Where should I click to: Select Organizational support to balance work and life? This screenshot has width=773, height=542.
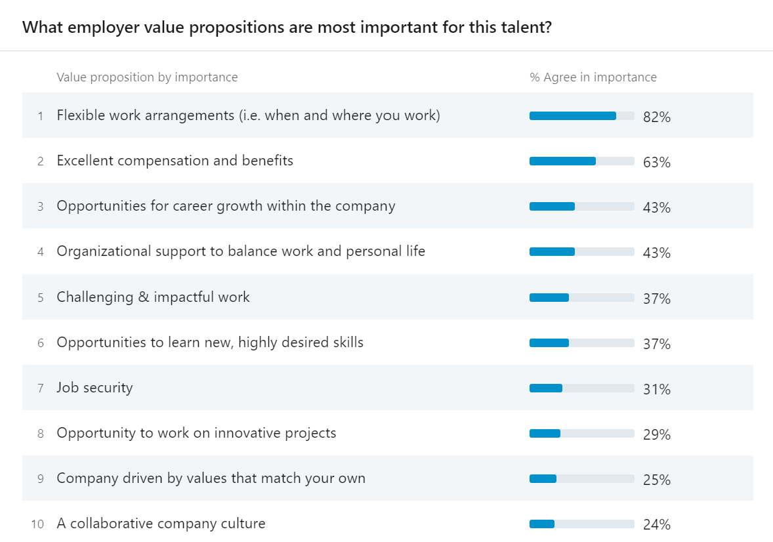point(241,251)
